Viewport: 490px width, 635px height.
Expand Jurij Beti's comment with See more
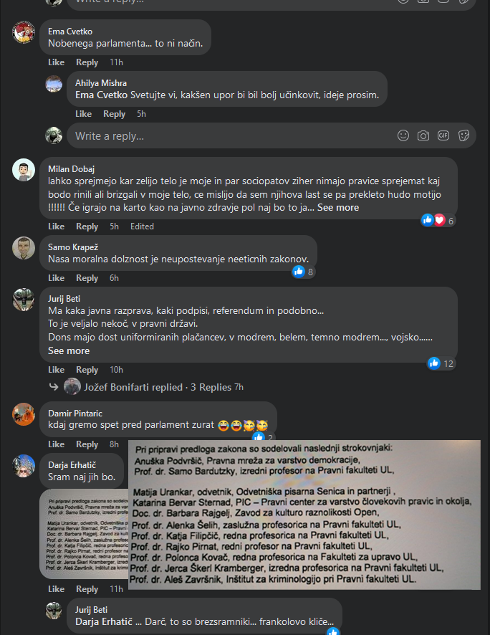tap(69, 350)
